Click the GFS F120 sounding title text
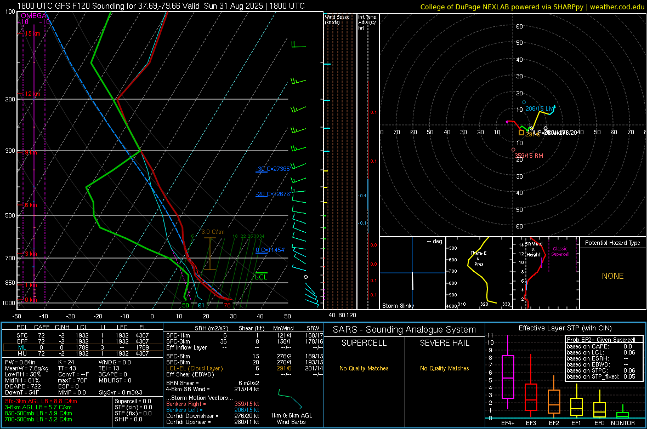This screenshot has width=647, height=429. coord(161,6)
